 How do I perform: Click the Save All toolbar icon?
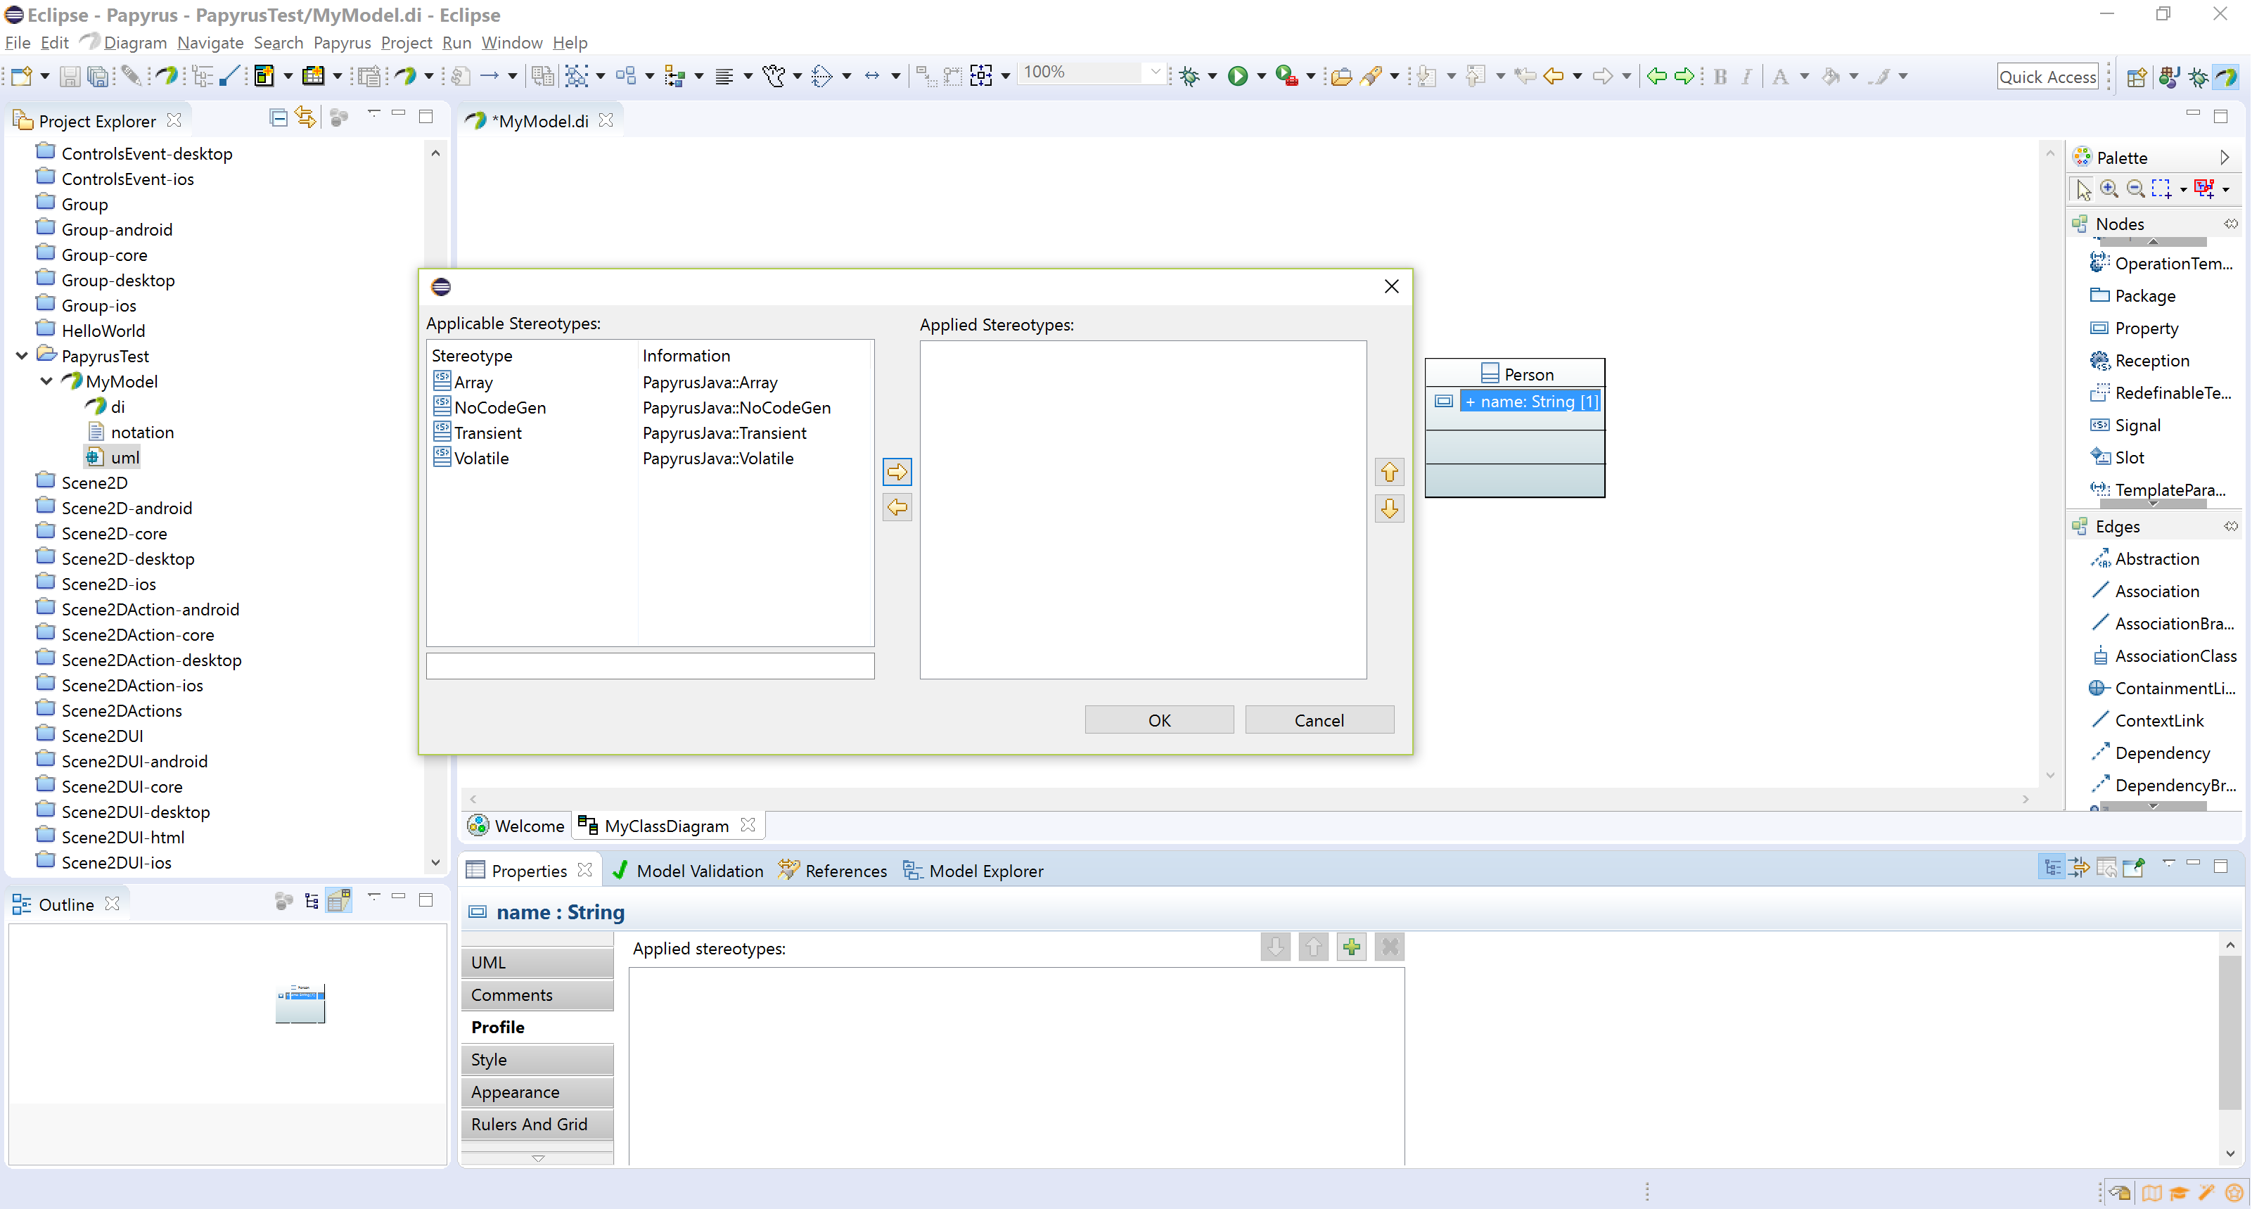point(98,76)
